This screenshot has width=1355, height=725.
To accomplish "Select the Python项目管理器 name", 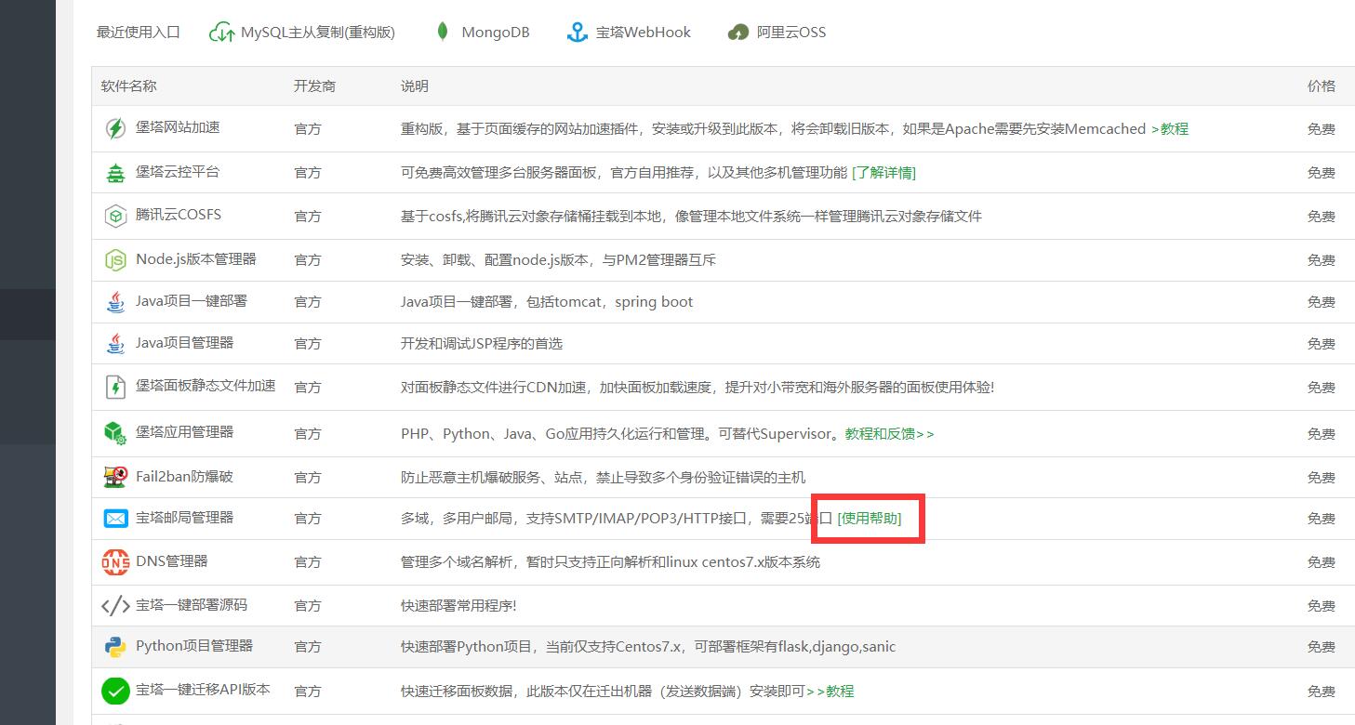I will [x=194, y=646].
